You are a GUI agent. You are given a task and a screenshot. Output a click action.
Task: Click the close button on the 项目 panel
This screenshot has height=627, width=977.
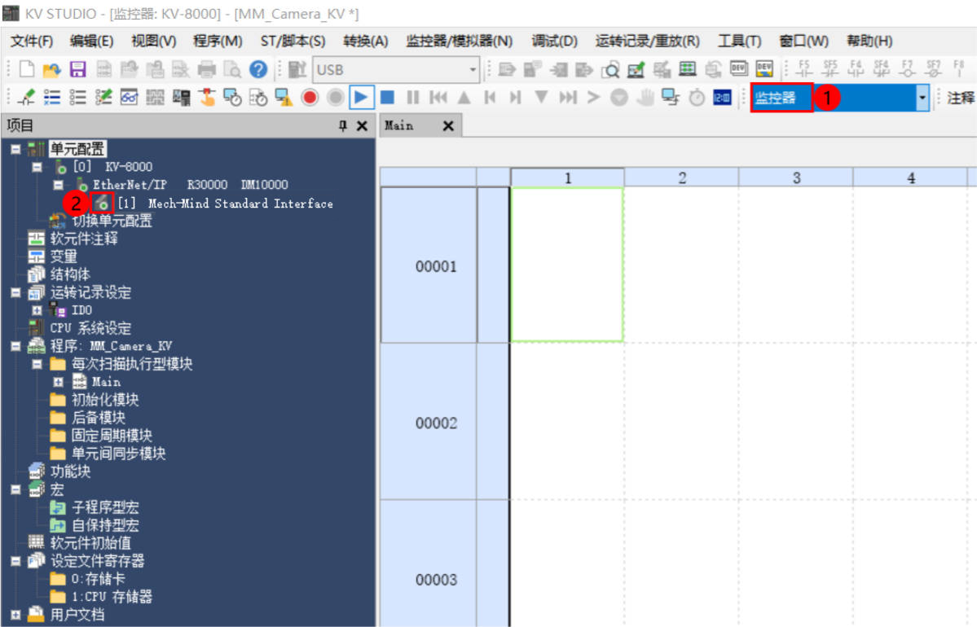(363, 125)
